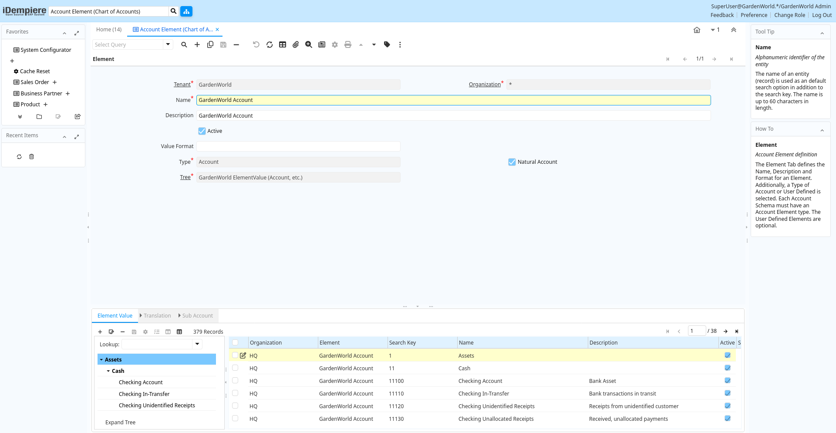
Task: Uncheck the Natural Account checkbox
Action: [512, 162]
